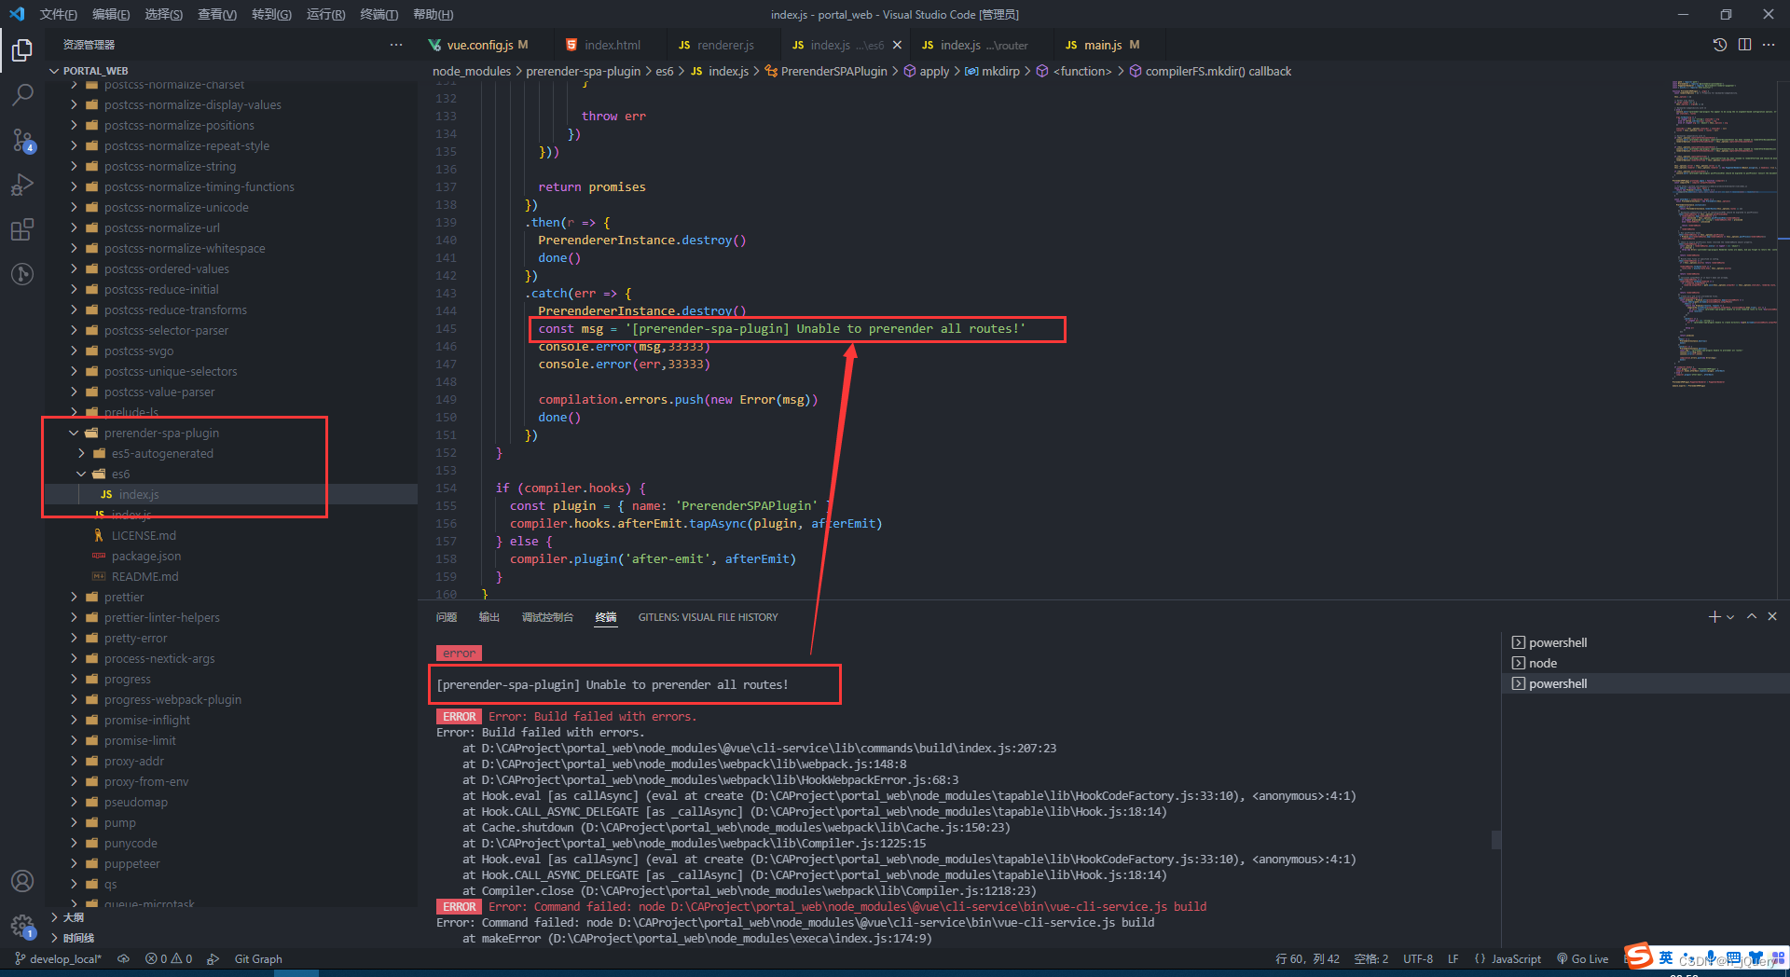
Task: Click the Sogou input method tray icon
Action: tap(1639, 956)
